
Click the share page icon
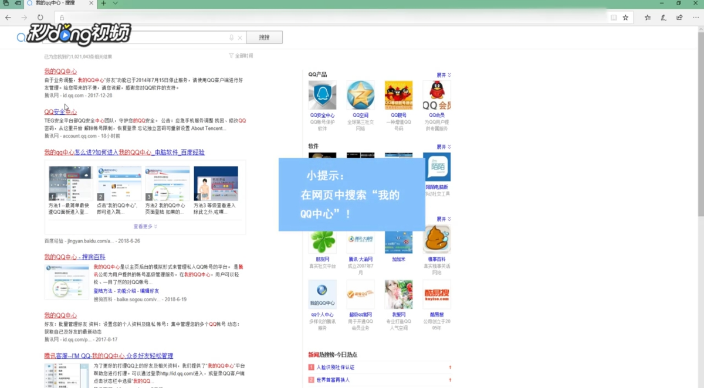[x=679, y=18]
